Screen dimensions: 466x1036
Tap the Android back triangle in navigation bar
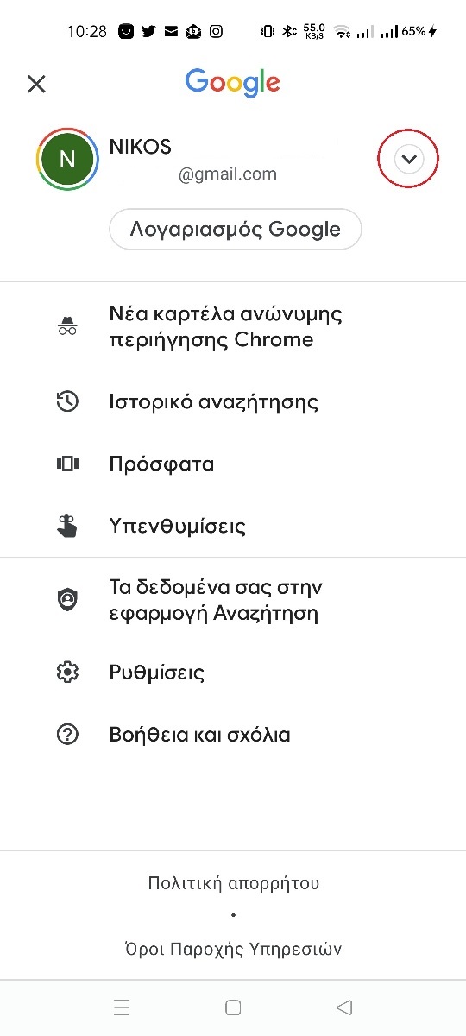[x=344, y=1008]
